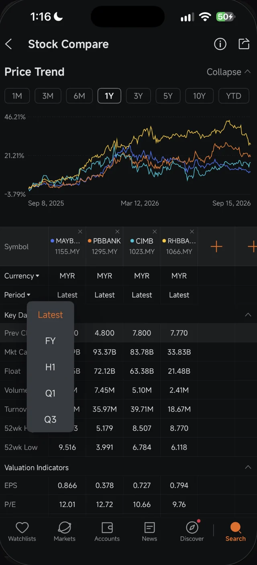
Task: Choose Latest in the period menu
Action: coord(51,315)
